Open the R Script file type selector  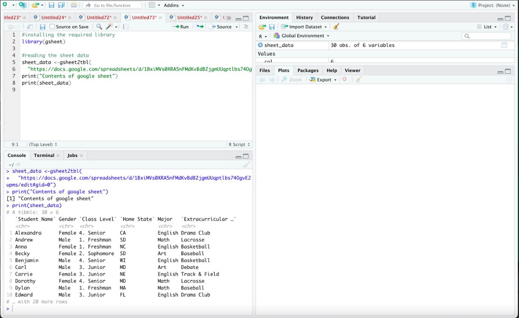(239, 145)
